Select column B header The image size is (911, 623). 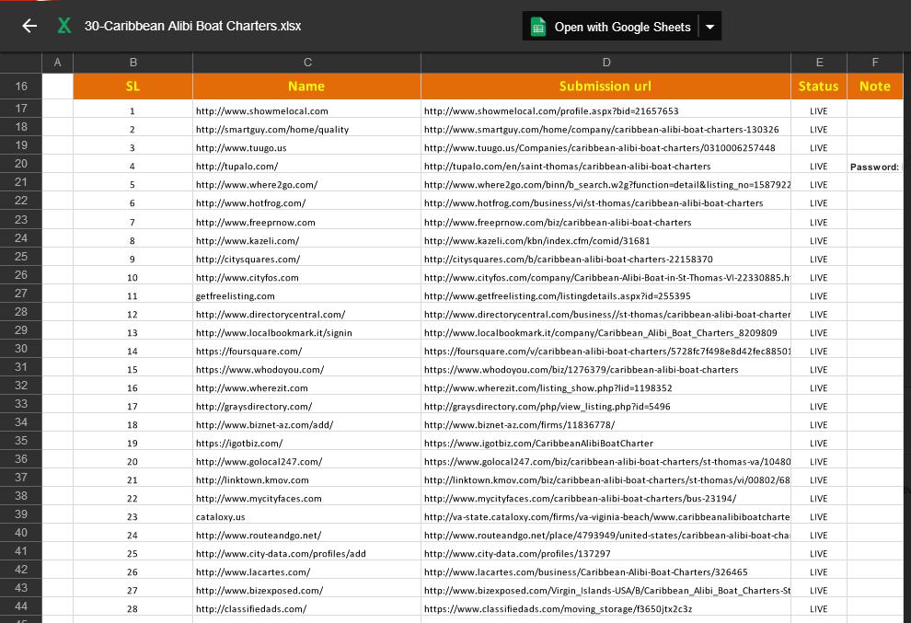tap(133, 63)
